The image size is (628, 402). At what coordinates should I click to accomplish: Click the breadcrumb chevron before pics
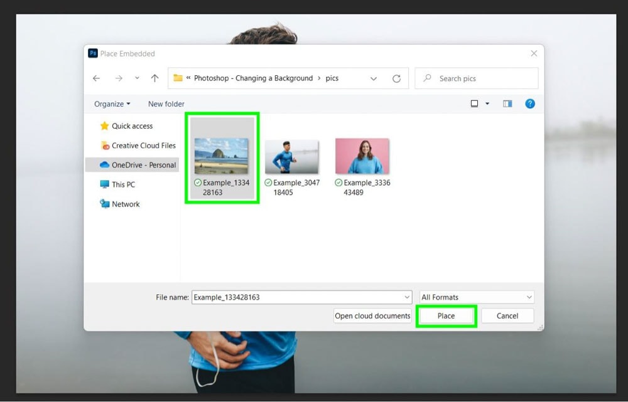[x=319, y=78]
